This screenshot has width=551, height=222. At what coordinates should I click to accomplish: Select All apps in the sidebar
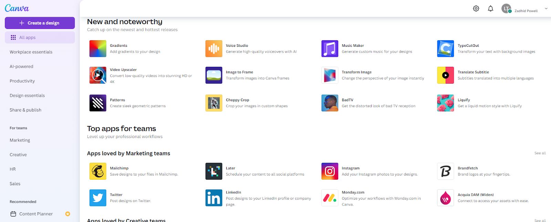[x=40, y=38]
